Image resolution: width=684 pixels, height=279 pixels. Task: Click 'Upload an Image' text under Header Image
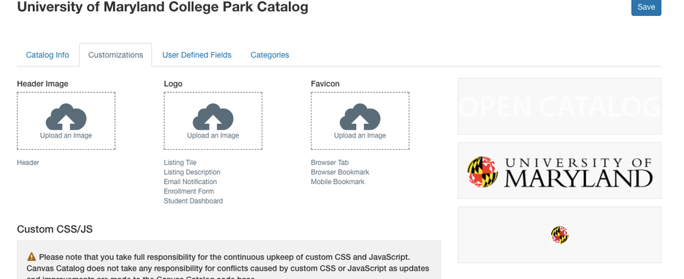66,135
